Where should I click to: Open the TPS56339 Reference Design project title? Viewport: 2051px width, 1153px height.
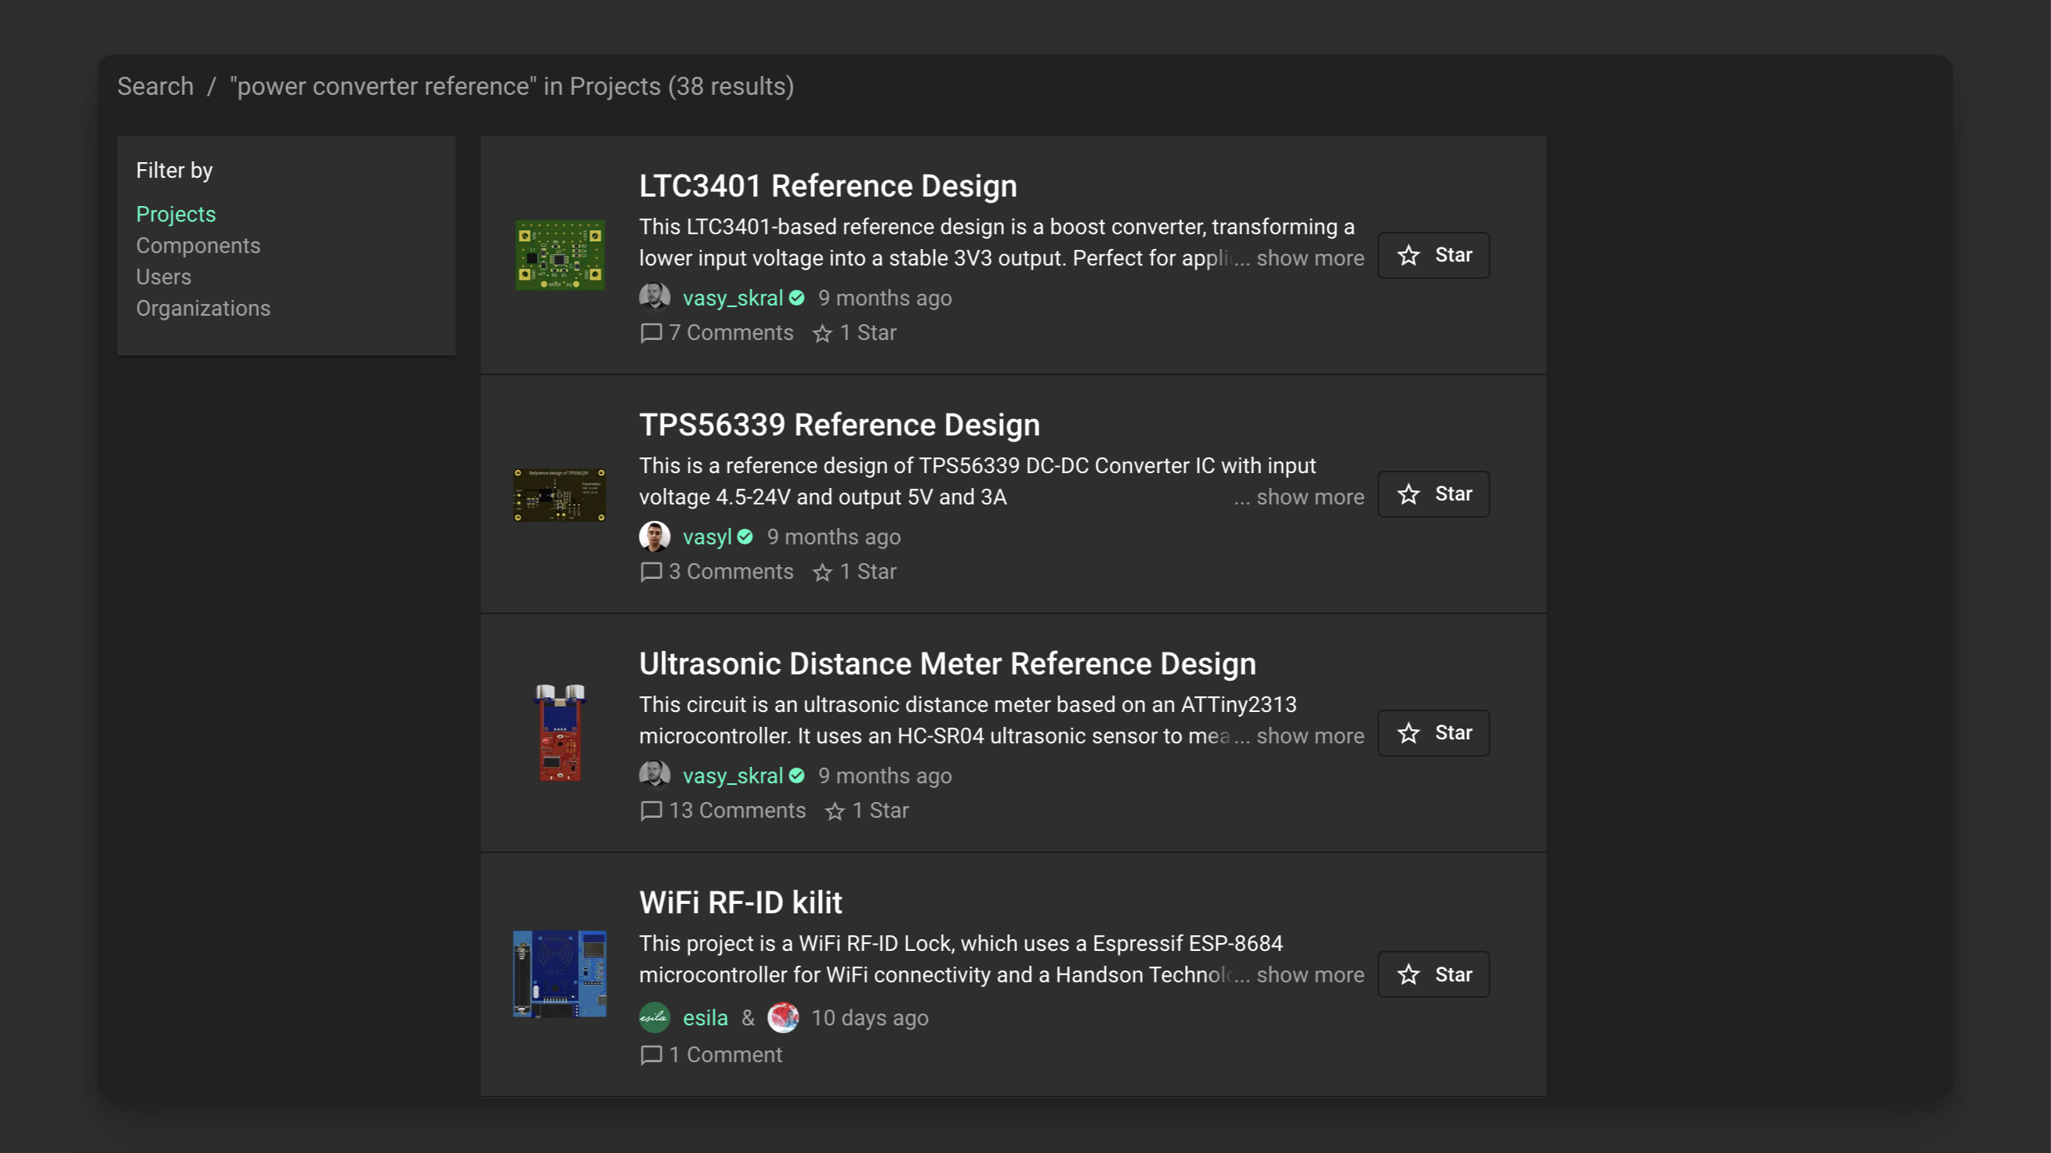[839, 424]
